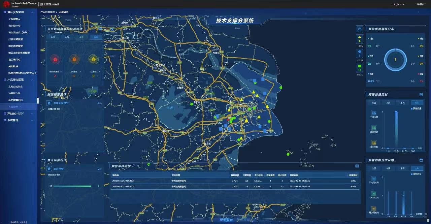Expand the 系统管理 sidebar section

(x=32, y=120)
